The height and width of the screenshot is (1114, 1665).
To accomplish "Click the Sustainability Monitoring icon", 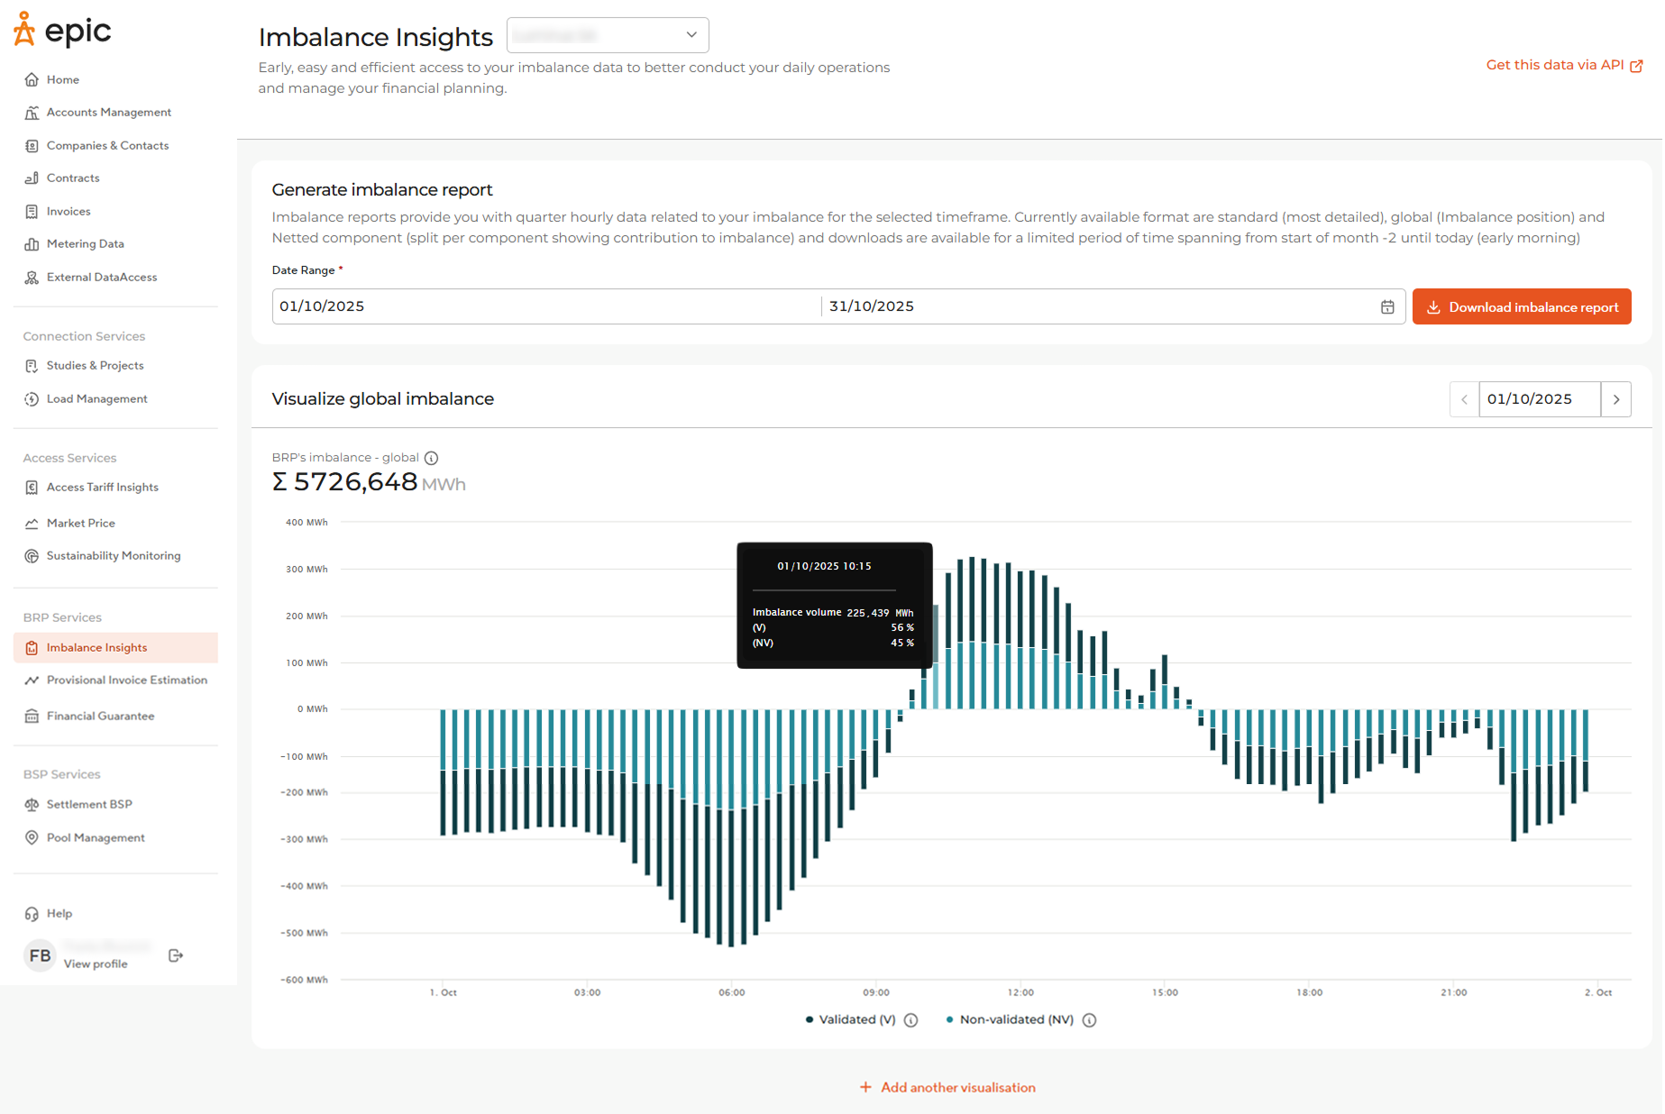I will [32, 556].
